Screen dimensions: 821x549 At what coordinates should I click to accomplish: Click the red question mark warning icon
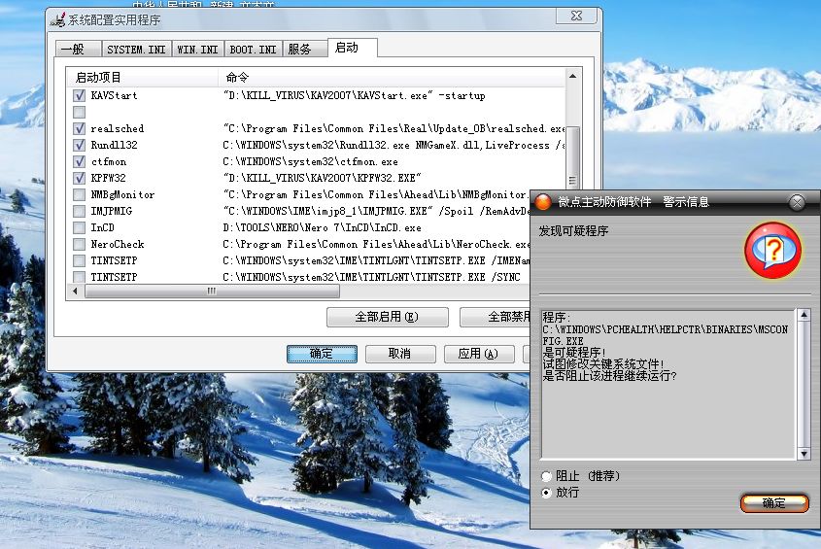(x=772, y=251)
